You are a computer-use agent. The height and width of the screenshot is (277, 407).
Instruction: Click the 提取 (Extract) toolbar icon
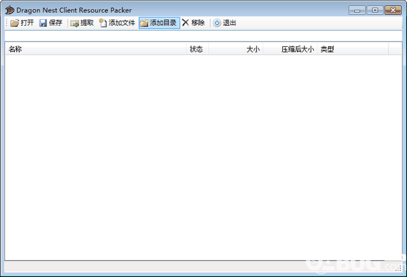(75, 23)
